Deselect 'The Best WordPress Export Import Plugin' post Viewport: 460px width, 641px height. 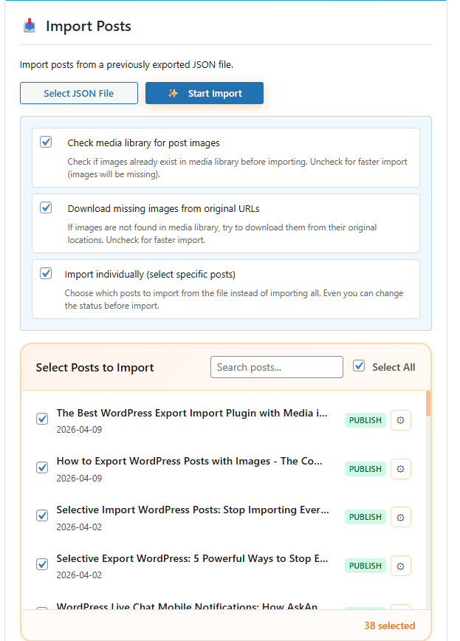(42, 419)
